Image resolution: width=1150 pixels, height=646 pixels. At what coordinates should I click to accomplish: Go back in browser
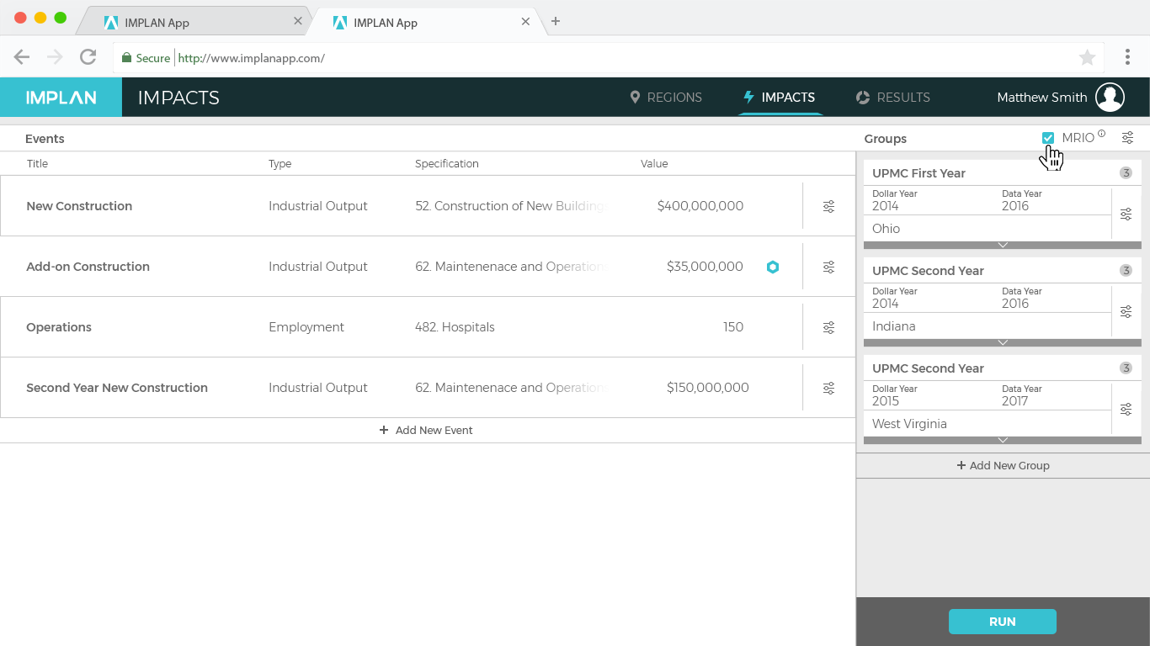pos(22,57)
